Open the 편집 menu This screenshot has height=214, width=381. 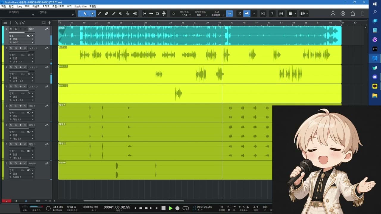coord(11,6)
